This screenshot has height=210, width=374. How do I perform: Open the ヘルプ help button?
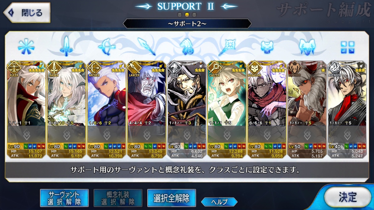pyautogui.click(x=219, y=202)
